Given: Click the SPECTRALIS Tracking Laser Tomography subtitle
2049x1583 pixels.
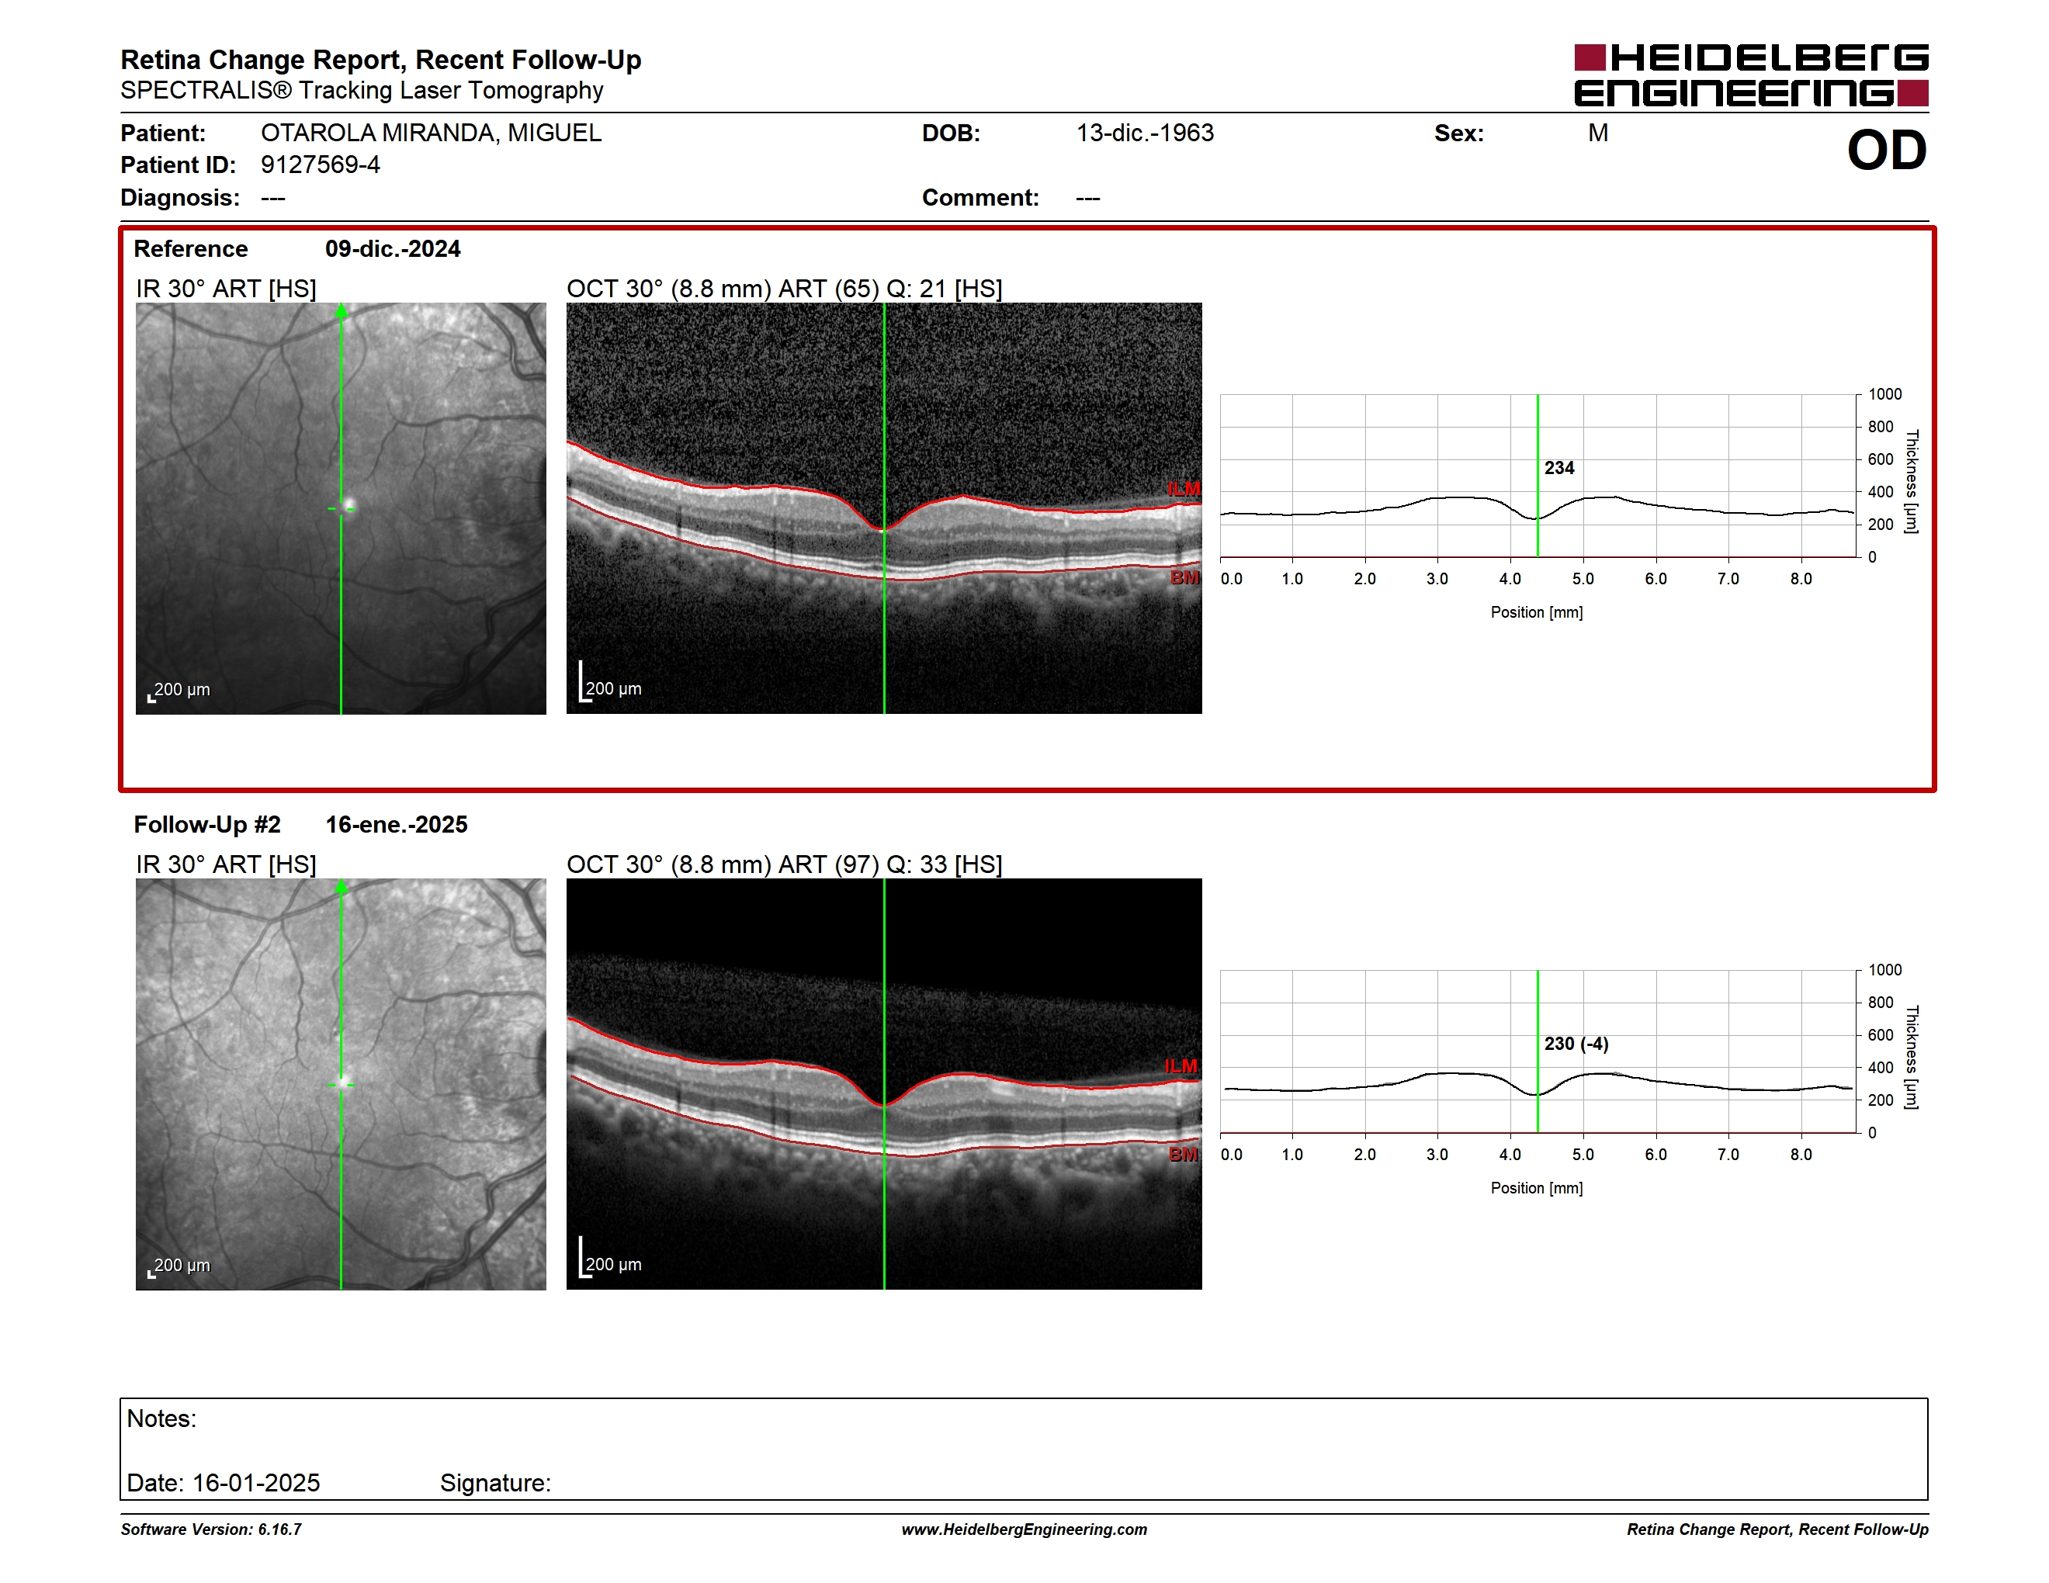Looking at the screenshot, I should 362,90.
